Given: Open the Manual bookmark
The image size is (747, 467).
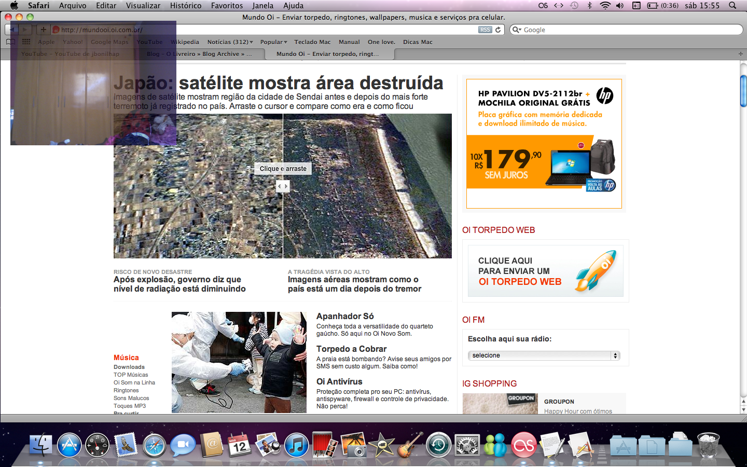Looking at the screenshot, I should coord(349,42).
